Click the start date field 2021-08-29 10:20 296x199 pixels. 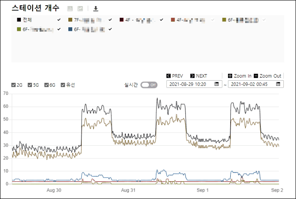(194, 84)
